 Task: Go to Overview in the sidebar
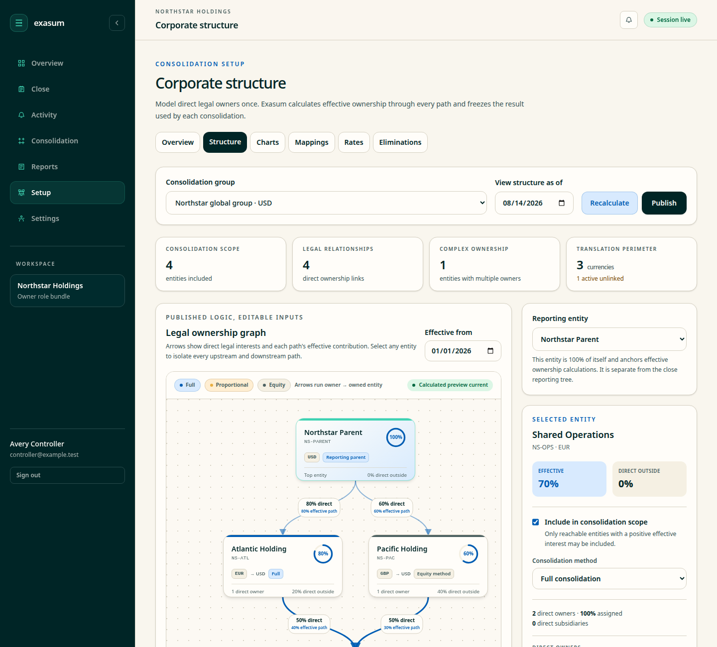67,63
